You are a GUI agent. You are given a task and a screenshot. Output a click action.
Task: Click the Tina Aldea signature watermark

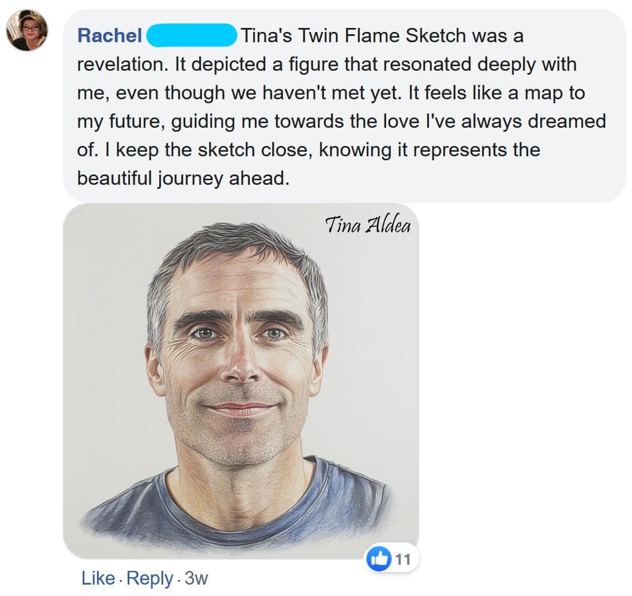click(x=367, y=226)
